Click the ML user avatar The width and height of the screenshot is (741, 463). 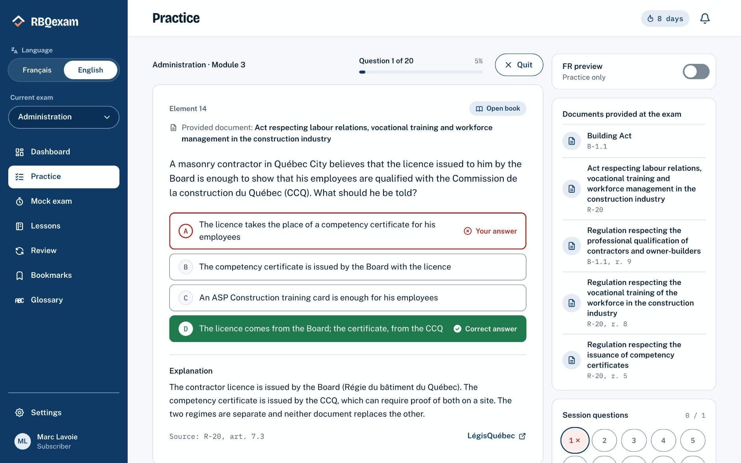pos(22,441)
